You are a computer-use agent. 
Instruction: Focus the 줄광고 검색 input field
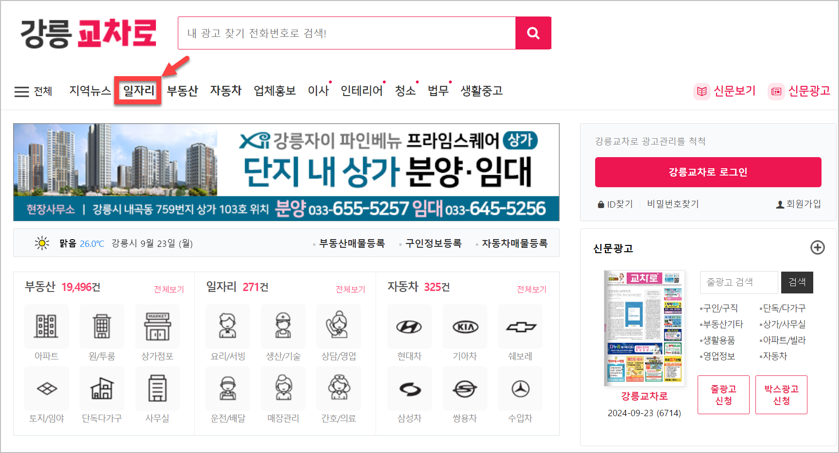(739, 282)
